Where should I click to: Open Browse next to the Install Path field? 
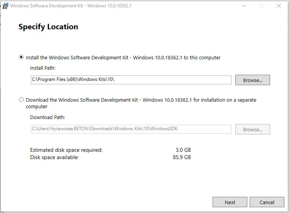252,80
